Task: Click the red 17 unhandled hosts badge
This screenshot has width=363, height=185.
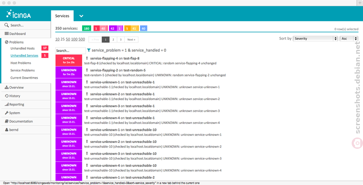Action: (x=45, y=48)
